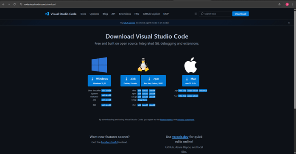
Task: Click Apple silicon for Mac .zip
Action: [193, 91]
